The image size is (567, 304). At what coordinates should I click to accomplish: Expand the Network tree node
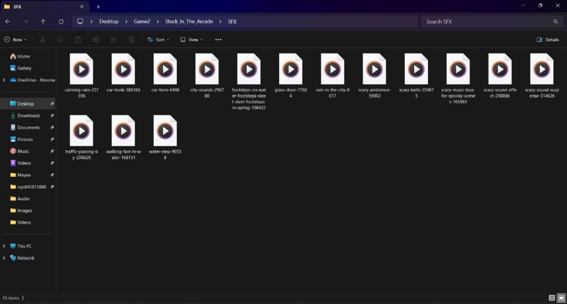click(x=4, y=258)
